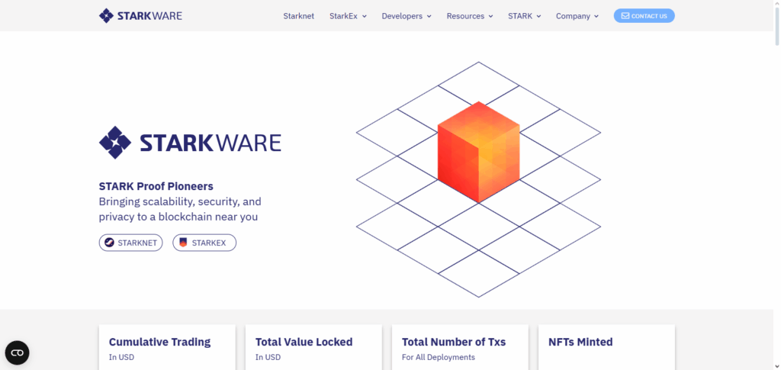The height and width of the screenshot is (370, 781).
Task: Expand the StarkEx dropdown menu
Action: pyautogui.click(x=348, y=16)
